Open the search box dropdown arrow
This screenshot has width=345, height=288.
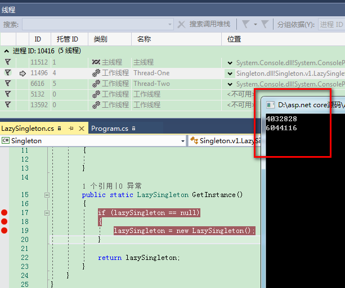click(x=170, y=24)
